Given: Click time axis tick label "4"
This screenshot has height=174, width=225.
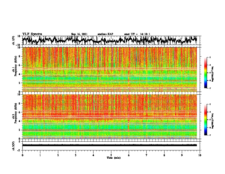Looking at the screenshot, I should [93, 155].
